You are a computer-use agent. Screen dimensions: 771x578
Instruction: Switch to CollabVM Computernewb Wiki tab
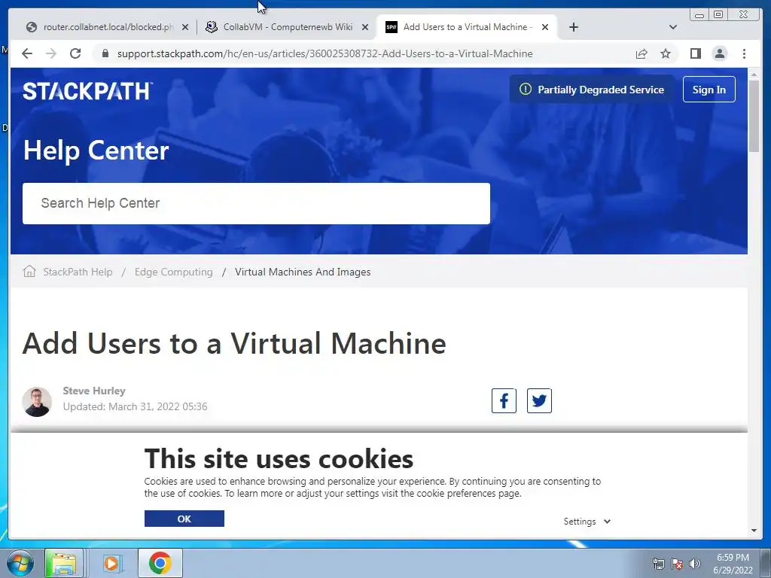click(x=288, y=27)
